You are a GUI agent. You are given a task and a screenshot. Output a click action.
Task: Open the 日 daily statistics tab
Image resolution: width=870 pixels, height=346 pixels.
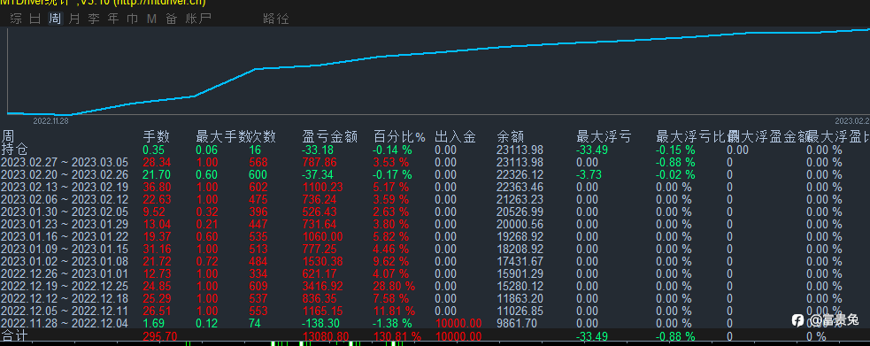pos(35,19)
